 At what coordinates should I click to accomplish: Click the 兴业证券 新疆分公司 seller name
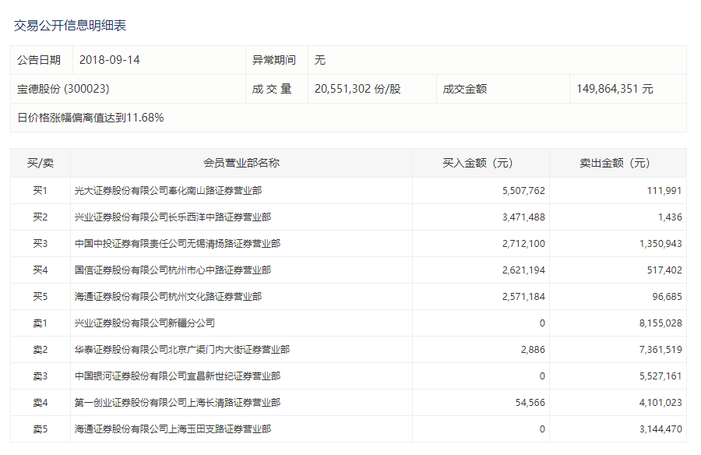point(144,323)
